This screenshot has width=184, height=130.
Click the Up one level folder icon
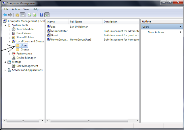pyautogui.click(x=17, y=15)
